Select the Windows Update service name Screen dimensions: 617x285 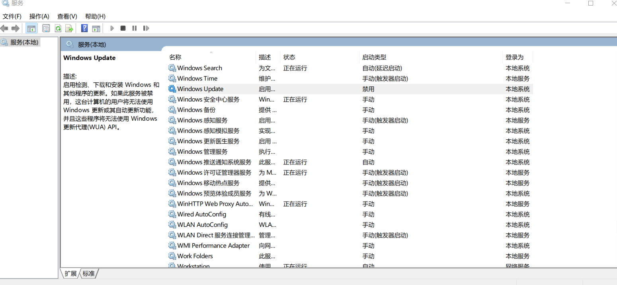[x=200, y=89]
